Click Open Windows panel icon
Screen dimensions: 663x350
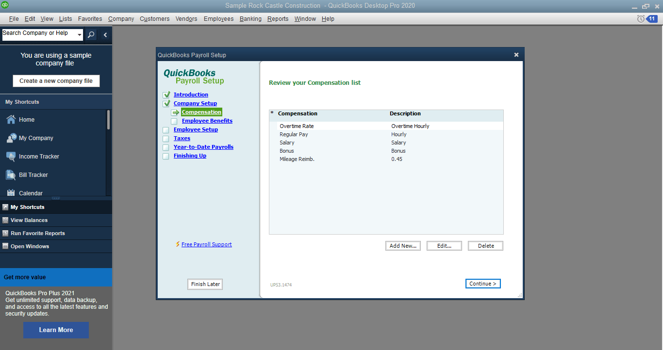click(x=5, y=246)
